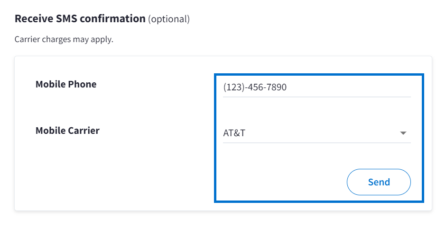
Task: Click the word Send inside the button
Action: (x=379, y=182)
